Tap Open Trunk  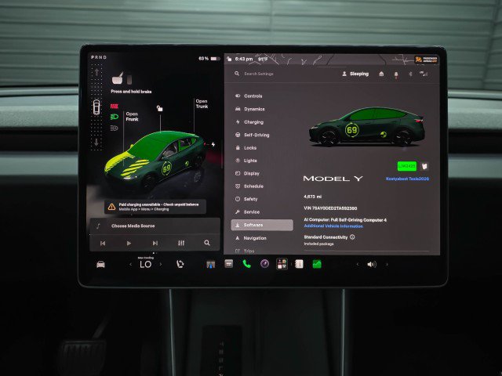tap(202, 103)
